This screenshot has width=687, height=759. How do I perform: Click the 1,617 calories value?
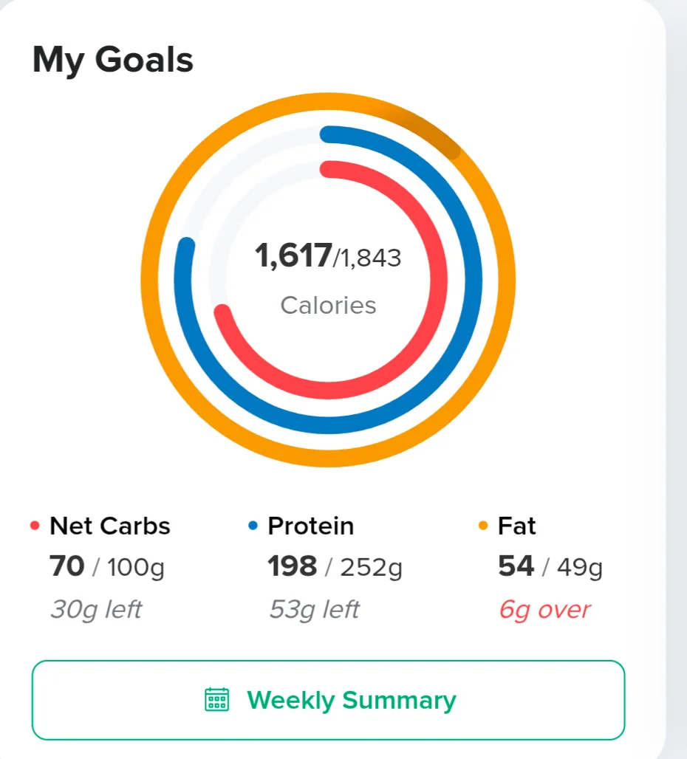click(293, 255)
